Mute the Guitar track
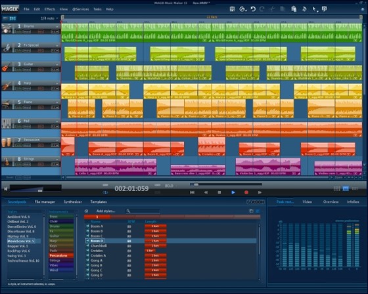Viewport: 368px width, 294px height. (x=27, y=70)
